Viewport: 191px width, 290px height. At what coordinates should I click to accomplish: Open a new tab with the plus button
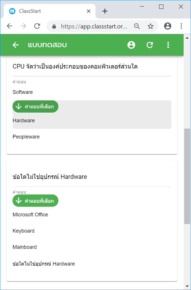coord(105,11)
